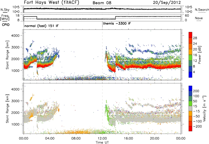Viewport: 209px width, 144px height.
Task: Click the 'Freq. [MHz]' axis label
Action: [5, 17]
